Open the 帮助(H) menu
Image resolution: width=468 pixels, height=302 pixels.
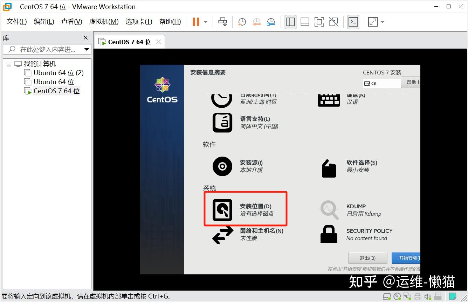point(170,22)
